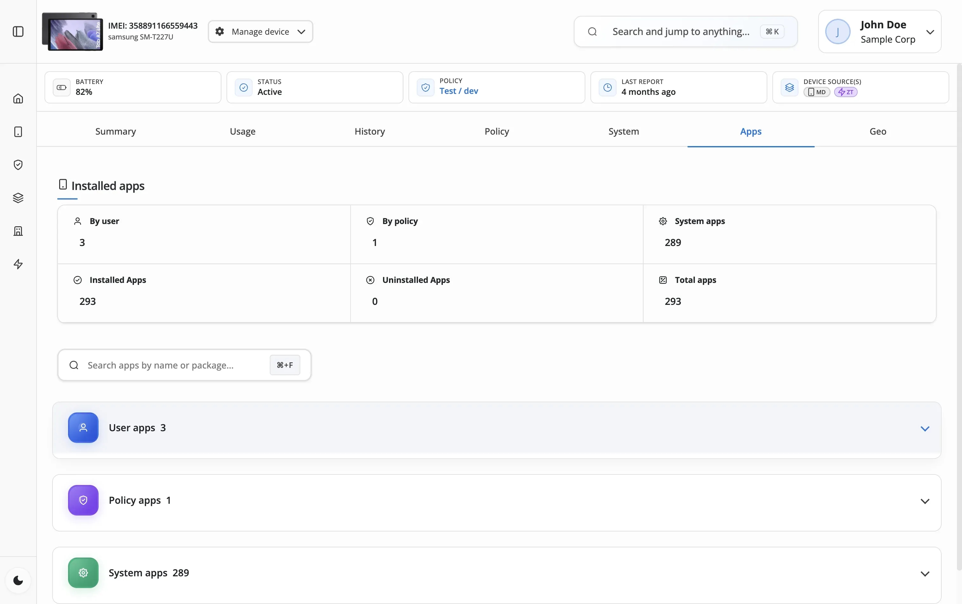Click the Samsung tablet device thumbnail
The height and width of the screenshot is (604, 962).
pos(73,32)
